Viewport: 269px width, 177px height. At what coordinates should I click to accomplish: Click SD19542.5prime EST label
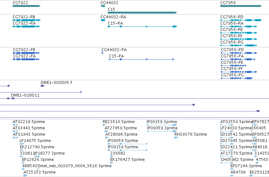tap(236, 134)
